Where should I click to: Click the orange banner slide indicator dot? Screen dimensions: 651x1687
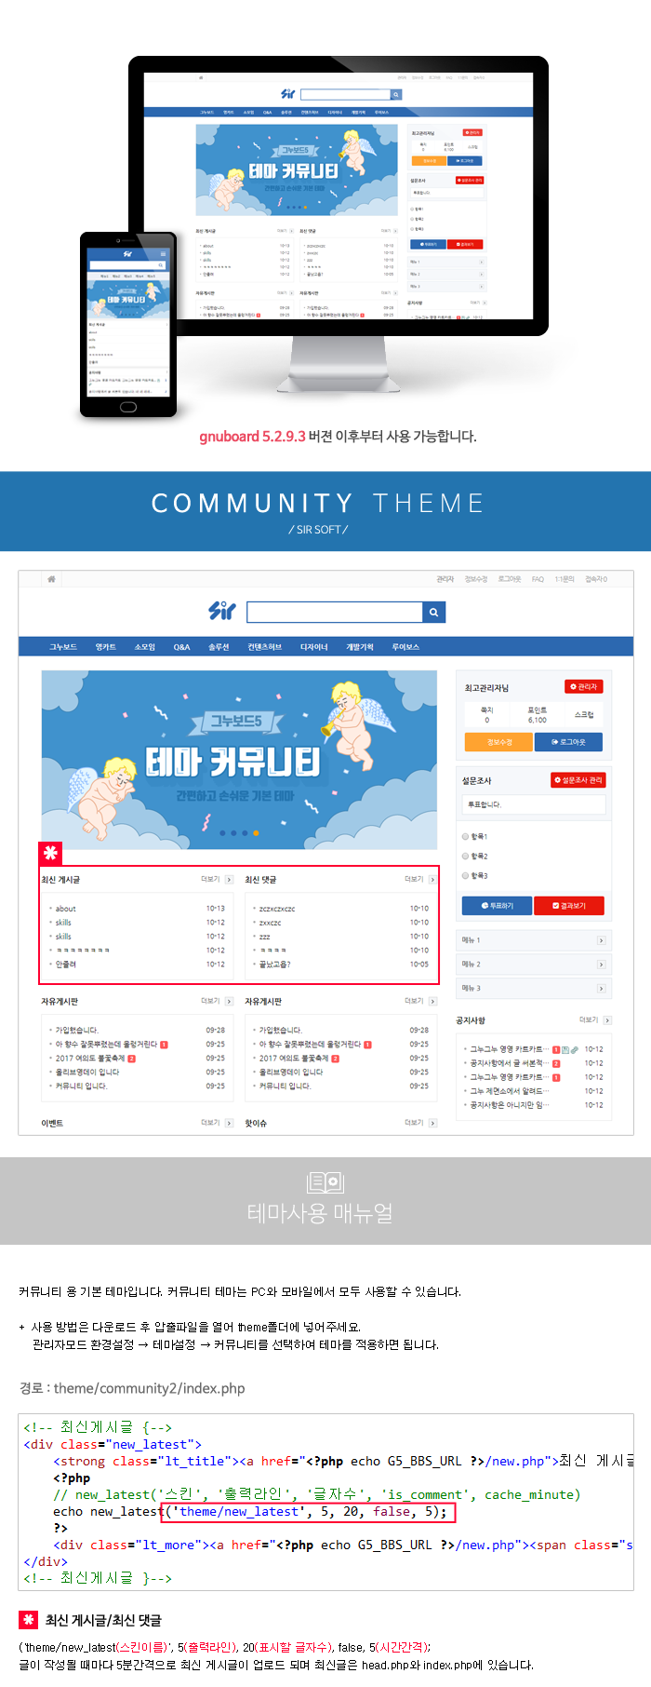(256, 833)
